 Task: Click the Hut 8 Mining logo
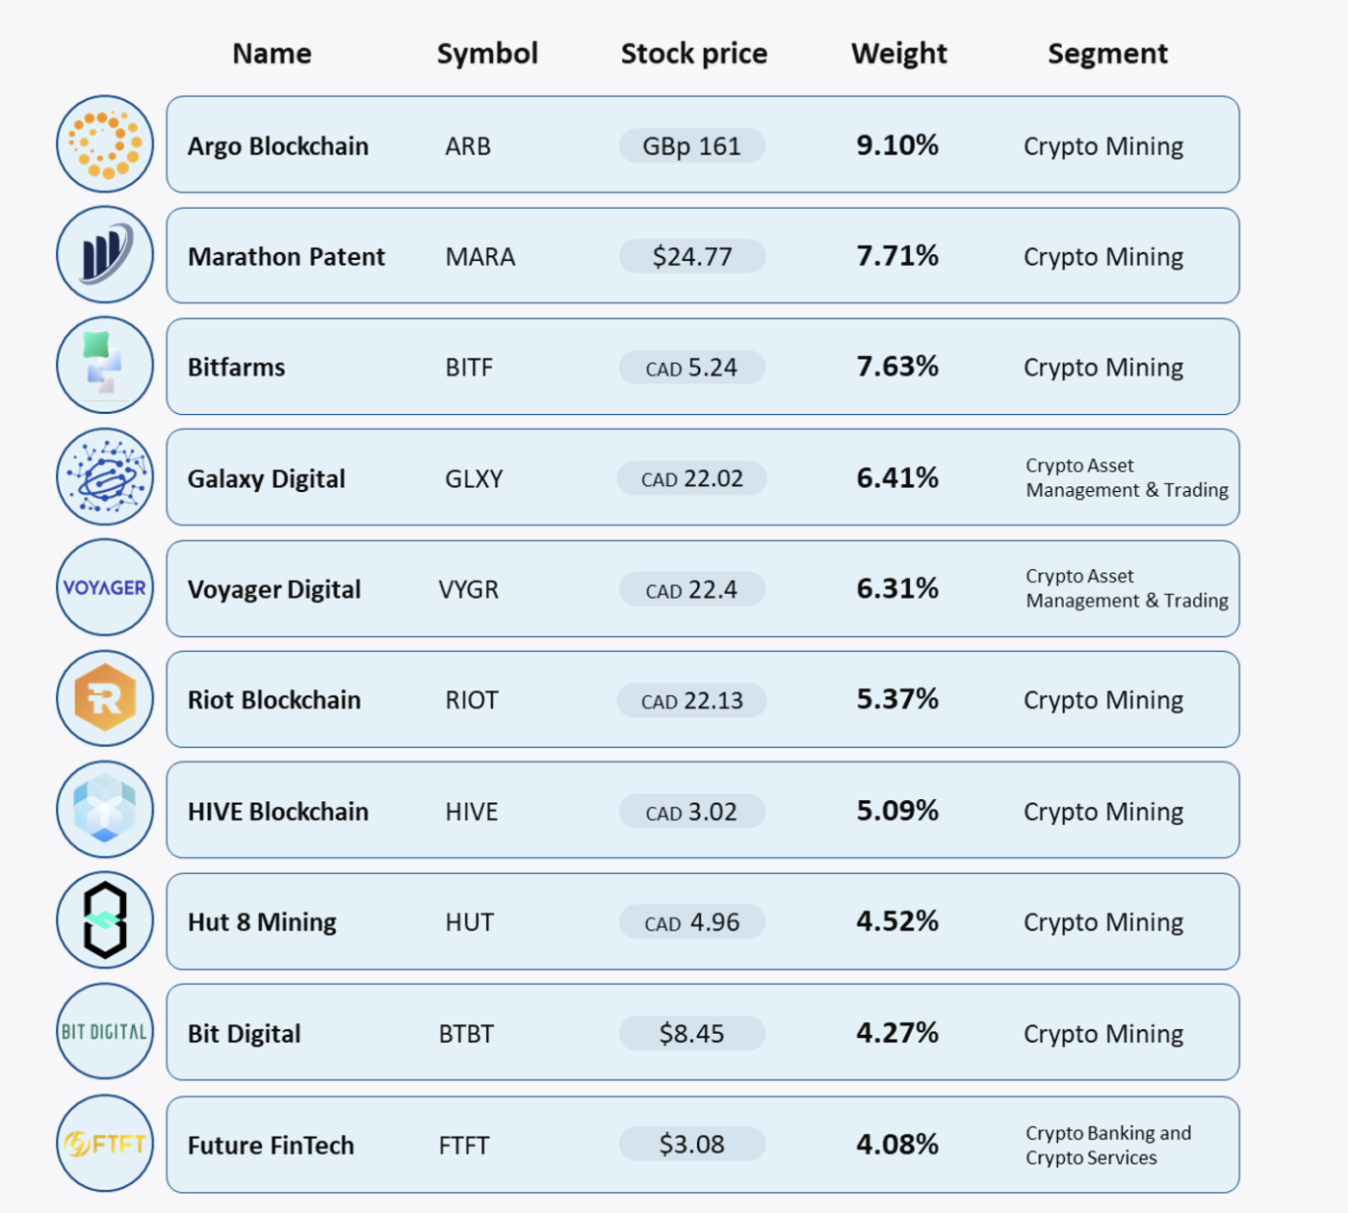click(105, 920)
